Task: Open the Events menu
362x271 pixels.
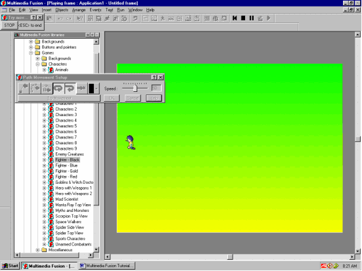Action: coord(95,10)
